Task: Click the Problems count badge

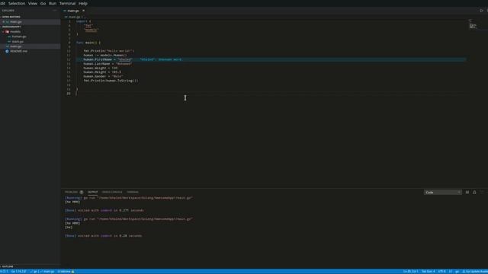Action: [82, 192]
